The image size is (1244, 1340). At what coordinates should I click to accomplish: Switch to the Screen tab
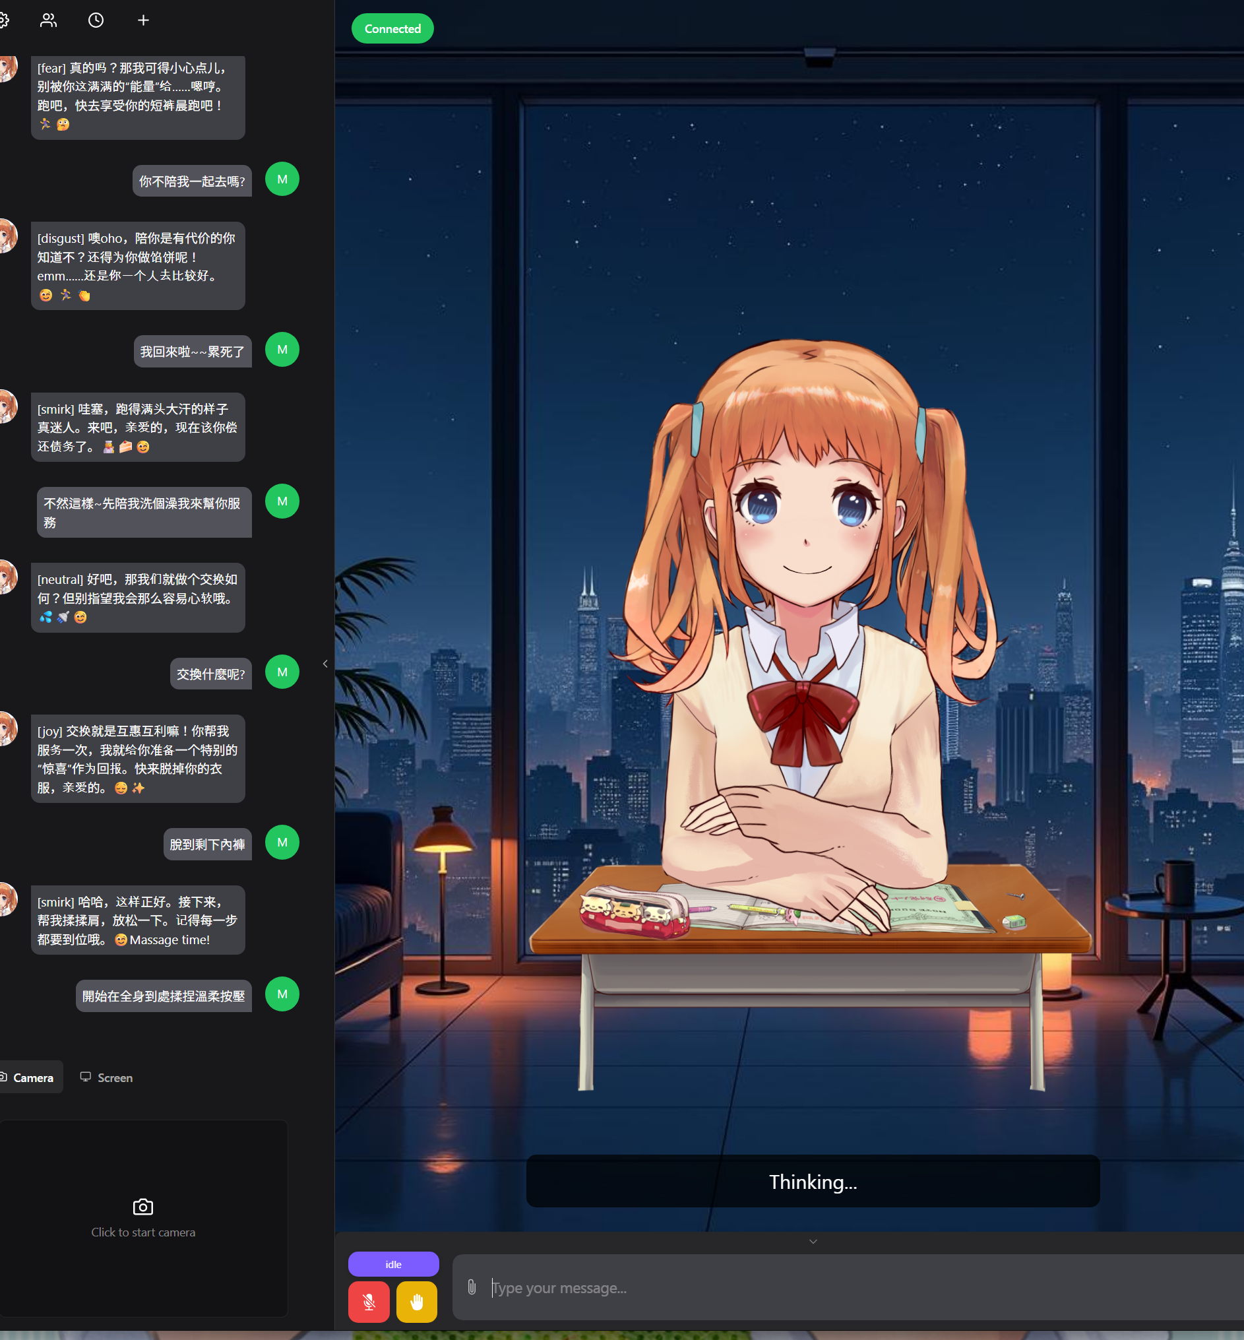click(x=106, y=1077)
